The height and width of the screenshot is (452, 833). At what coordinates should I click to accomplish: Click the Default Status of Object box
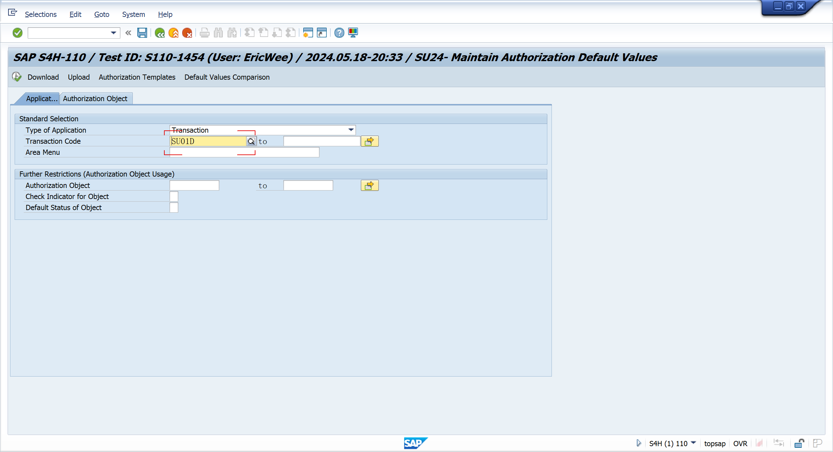(174, 207)
